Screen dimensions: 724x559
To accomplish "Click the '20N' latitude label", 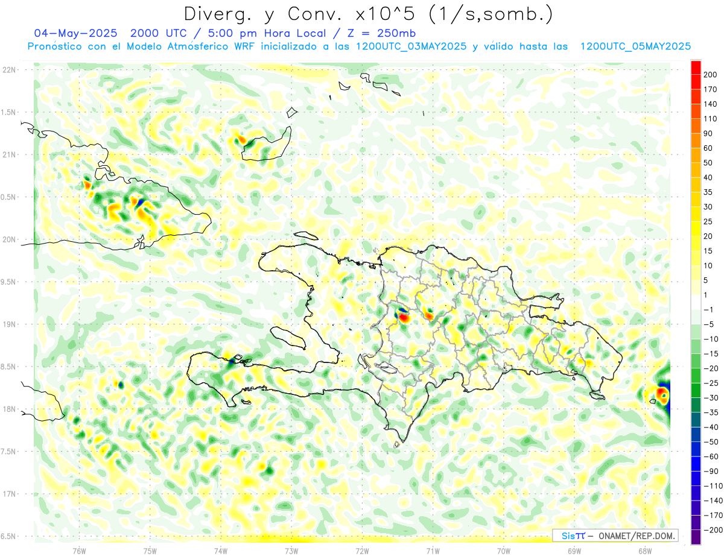I will [x=9, y=239].
